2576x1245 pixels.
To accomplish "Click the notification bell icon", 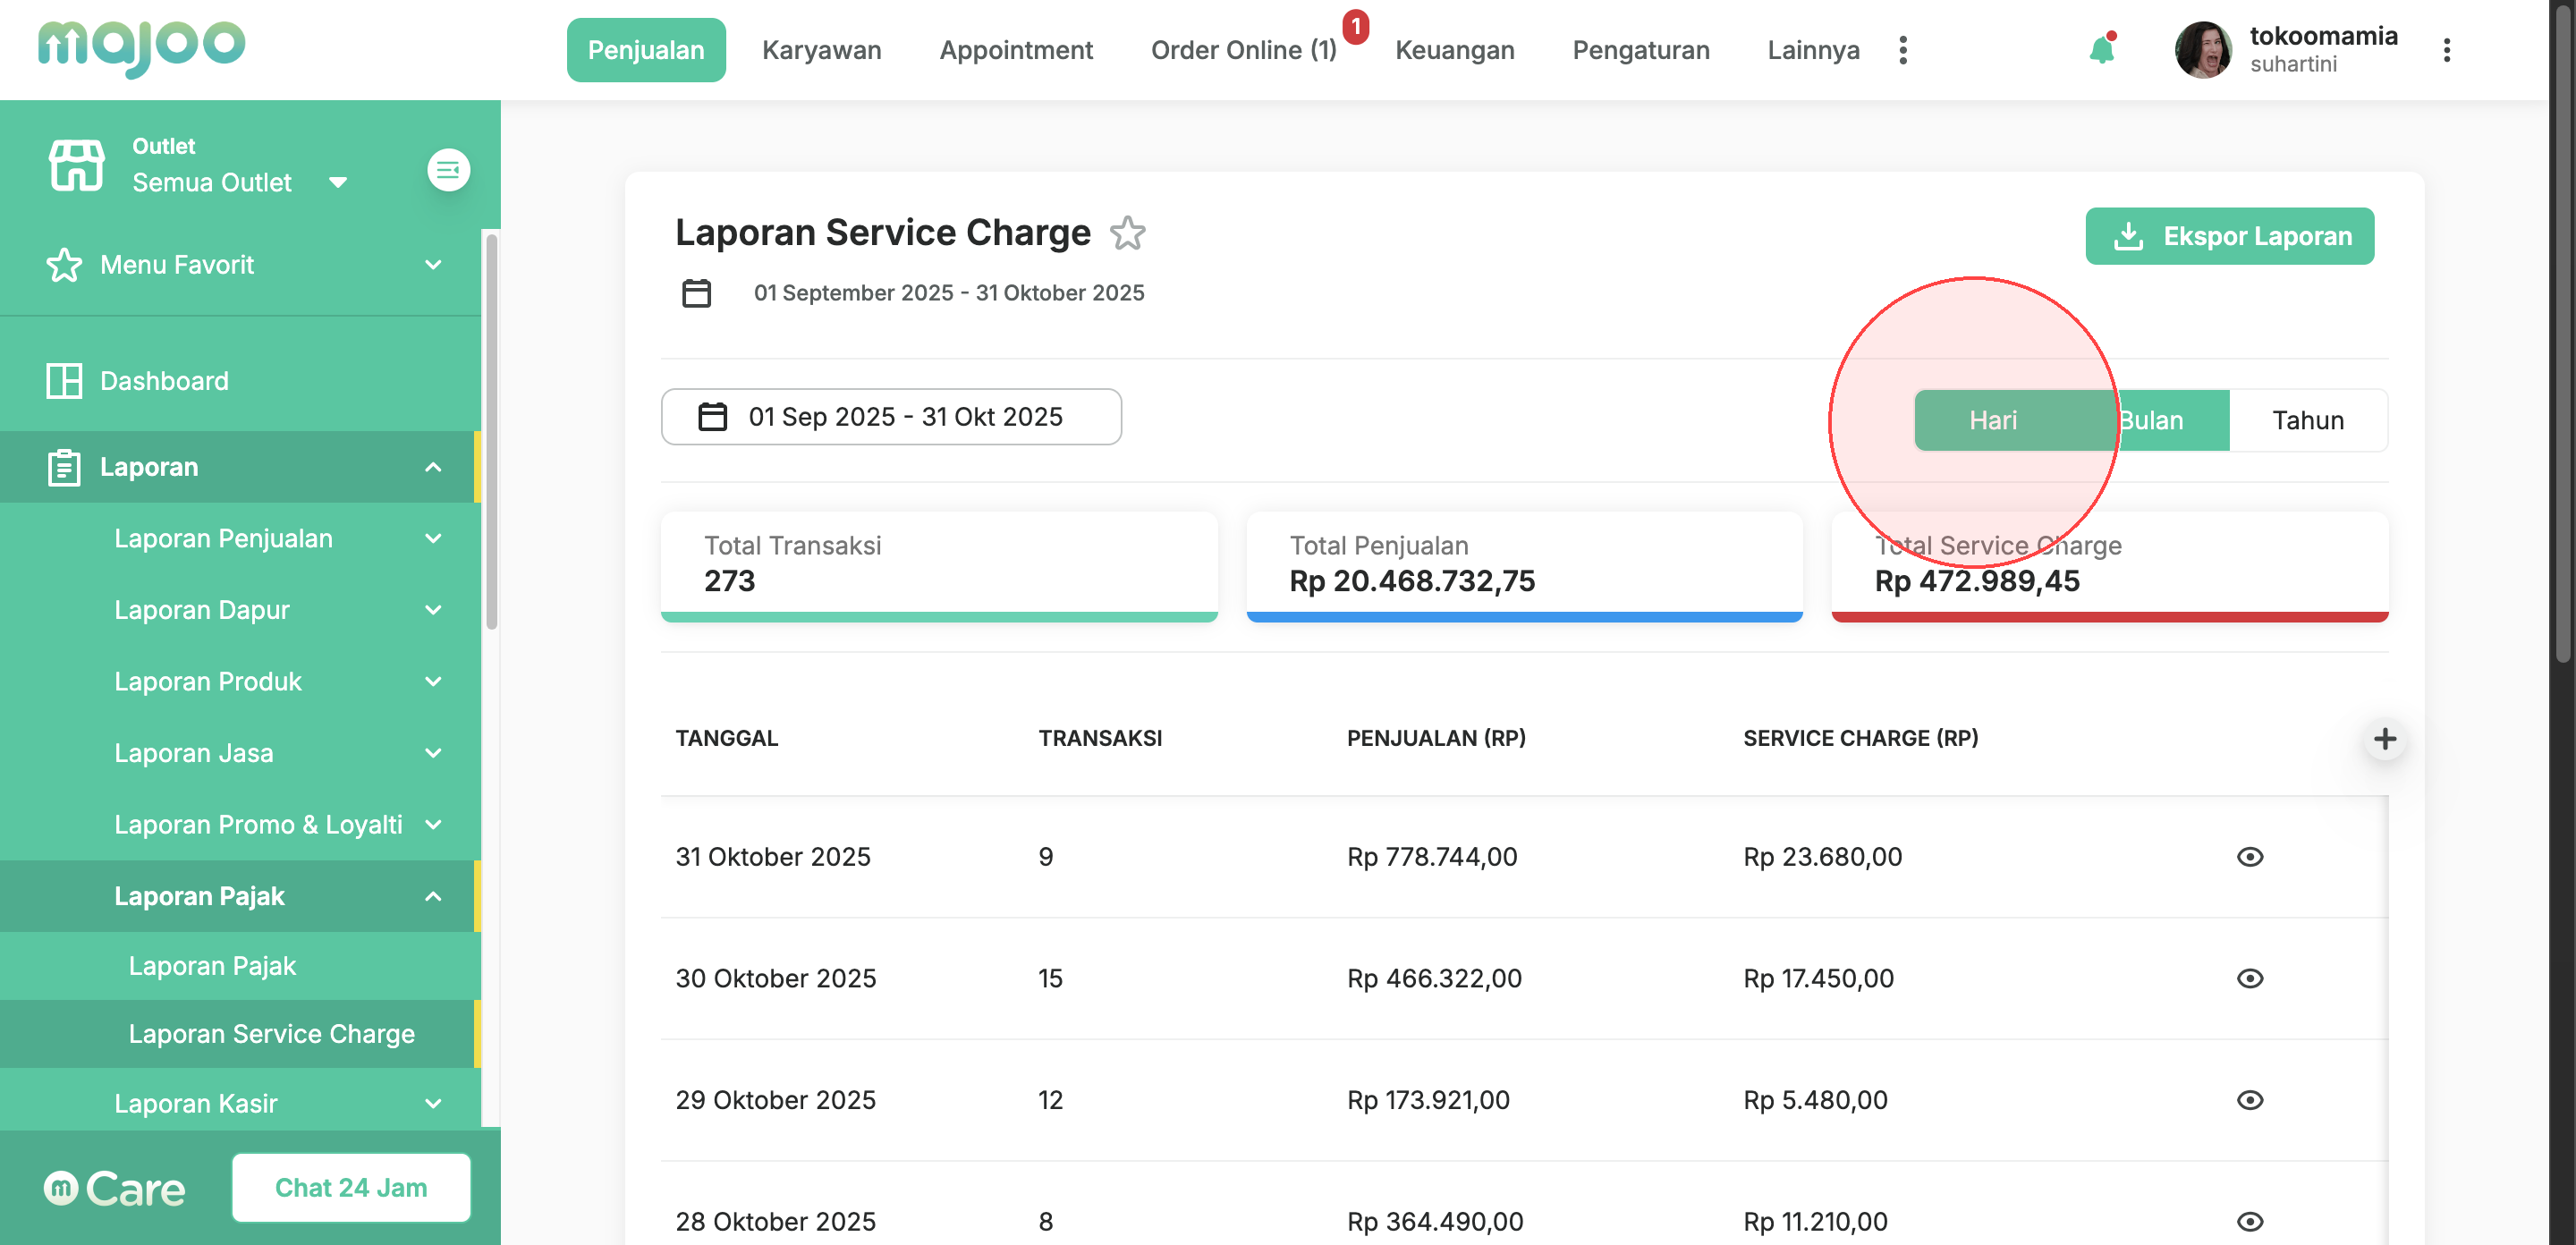I will pyautogui.click(x=2101, y=50).
